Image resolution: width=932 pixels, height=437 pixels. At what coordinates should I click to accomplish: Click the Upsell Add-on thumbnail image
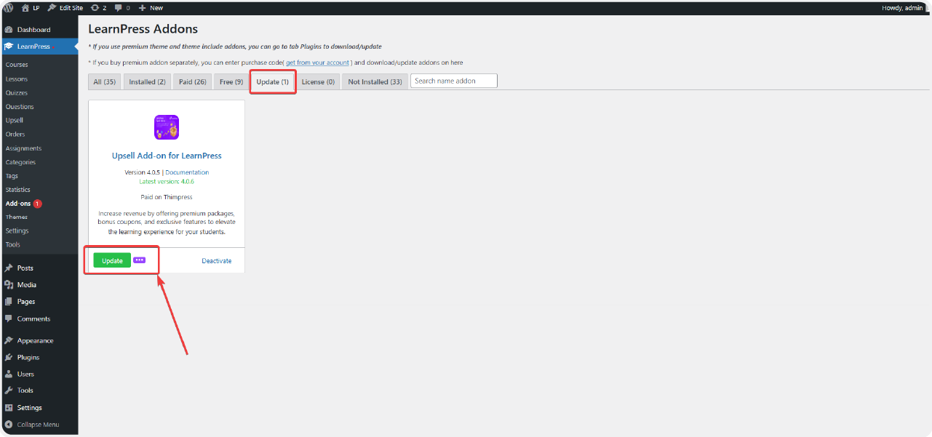pos(167,127)
